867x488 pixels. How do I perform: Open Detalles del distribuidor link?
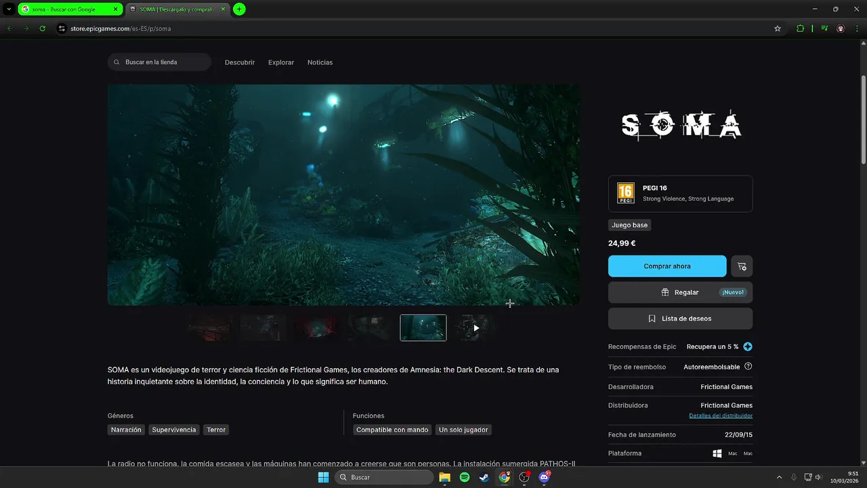[x=721, y=415]
